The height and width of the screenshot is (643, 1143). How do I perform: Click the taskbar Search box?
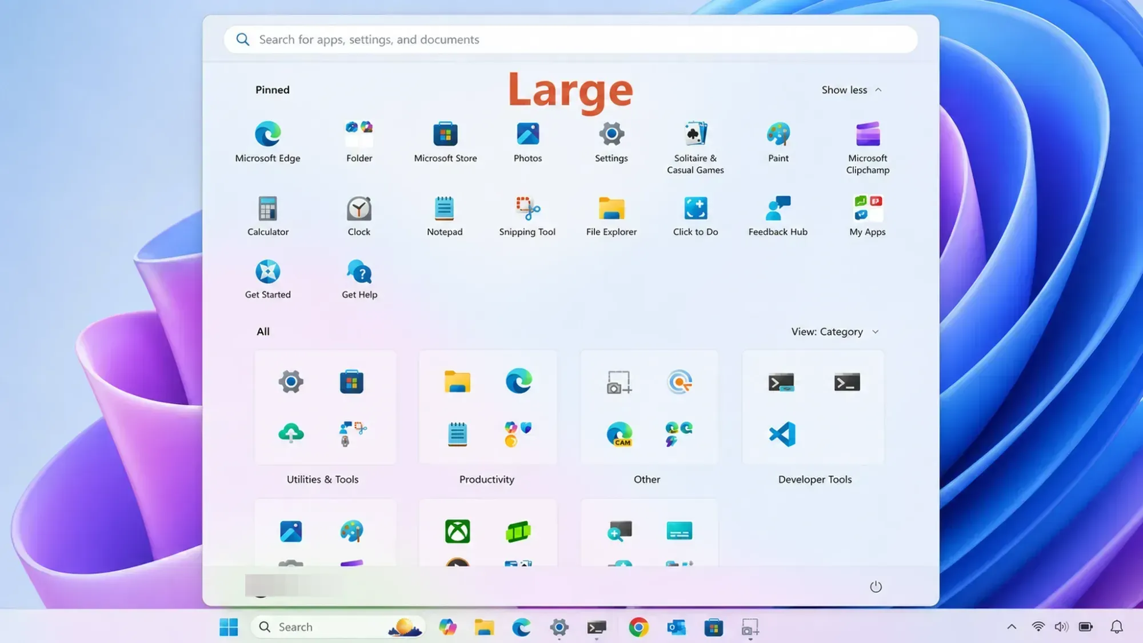click(338, 627)
